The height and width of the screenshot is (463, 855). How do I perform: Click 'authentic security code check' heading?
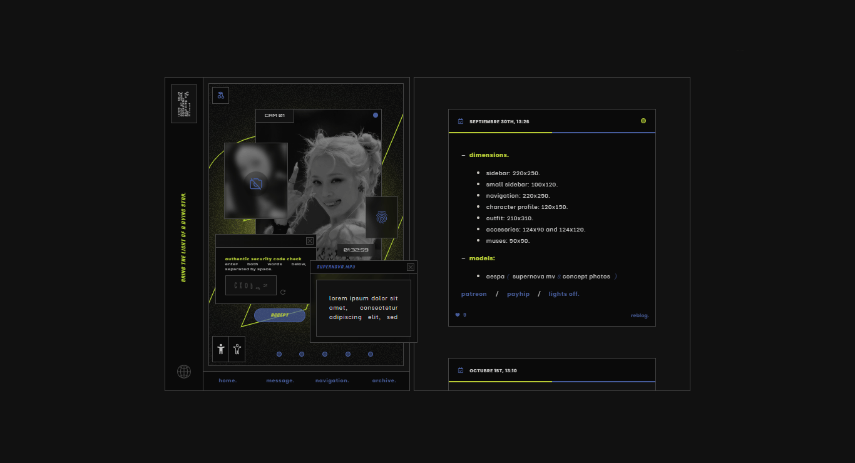[264, 259]
